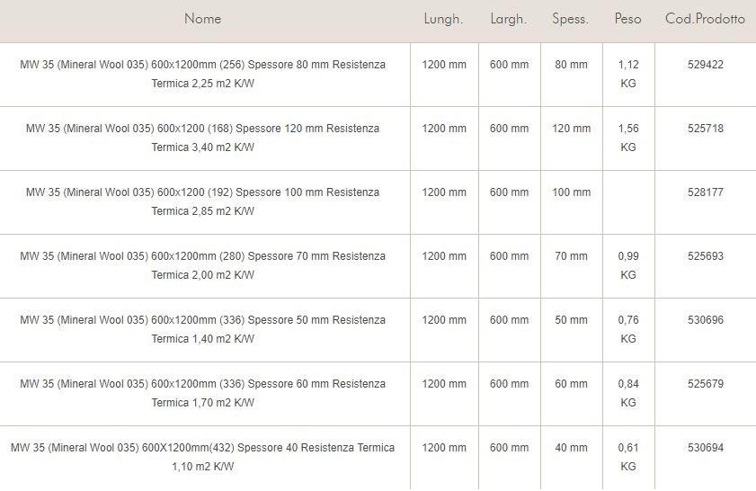This screenshot has width=756, height=491.
Task: Open the Spessore 70 mm product name
Action: [x=202, y=265]
